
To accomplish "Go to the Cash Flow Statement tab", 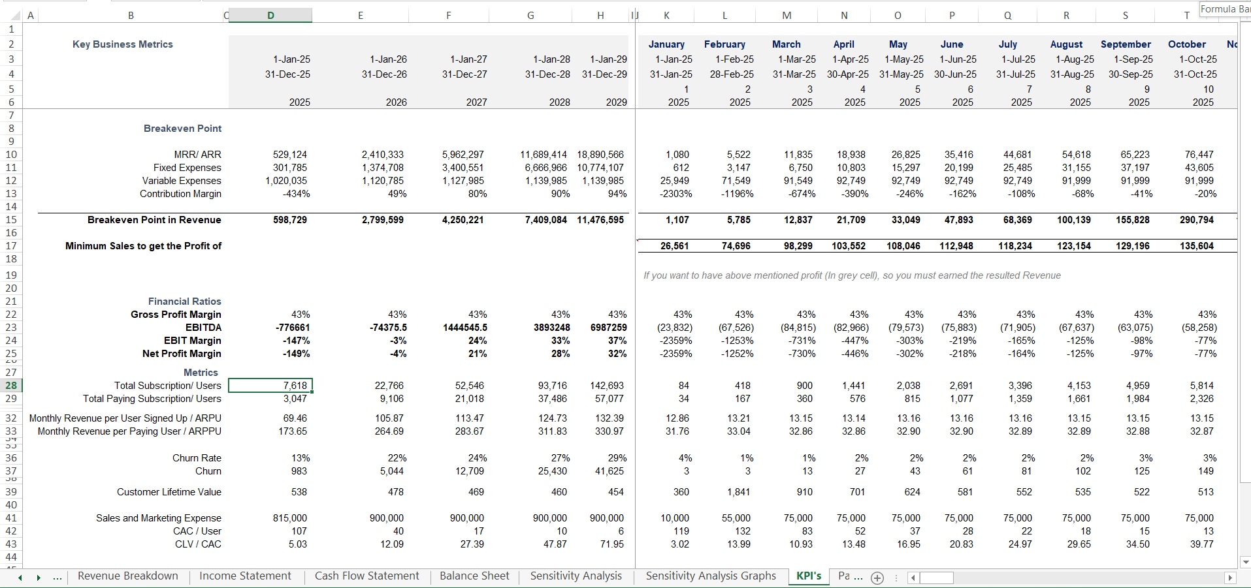I will (366, 576).
